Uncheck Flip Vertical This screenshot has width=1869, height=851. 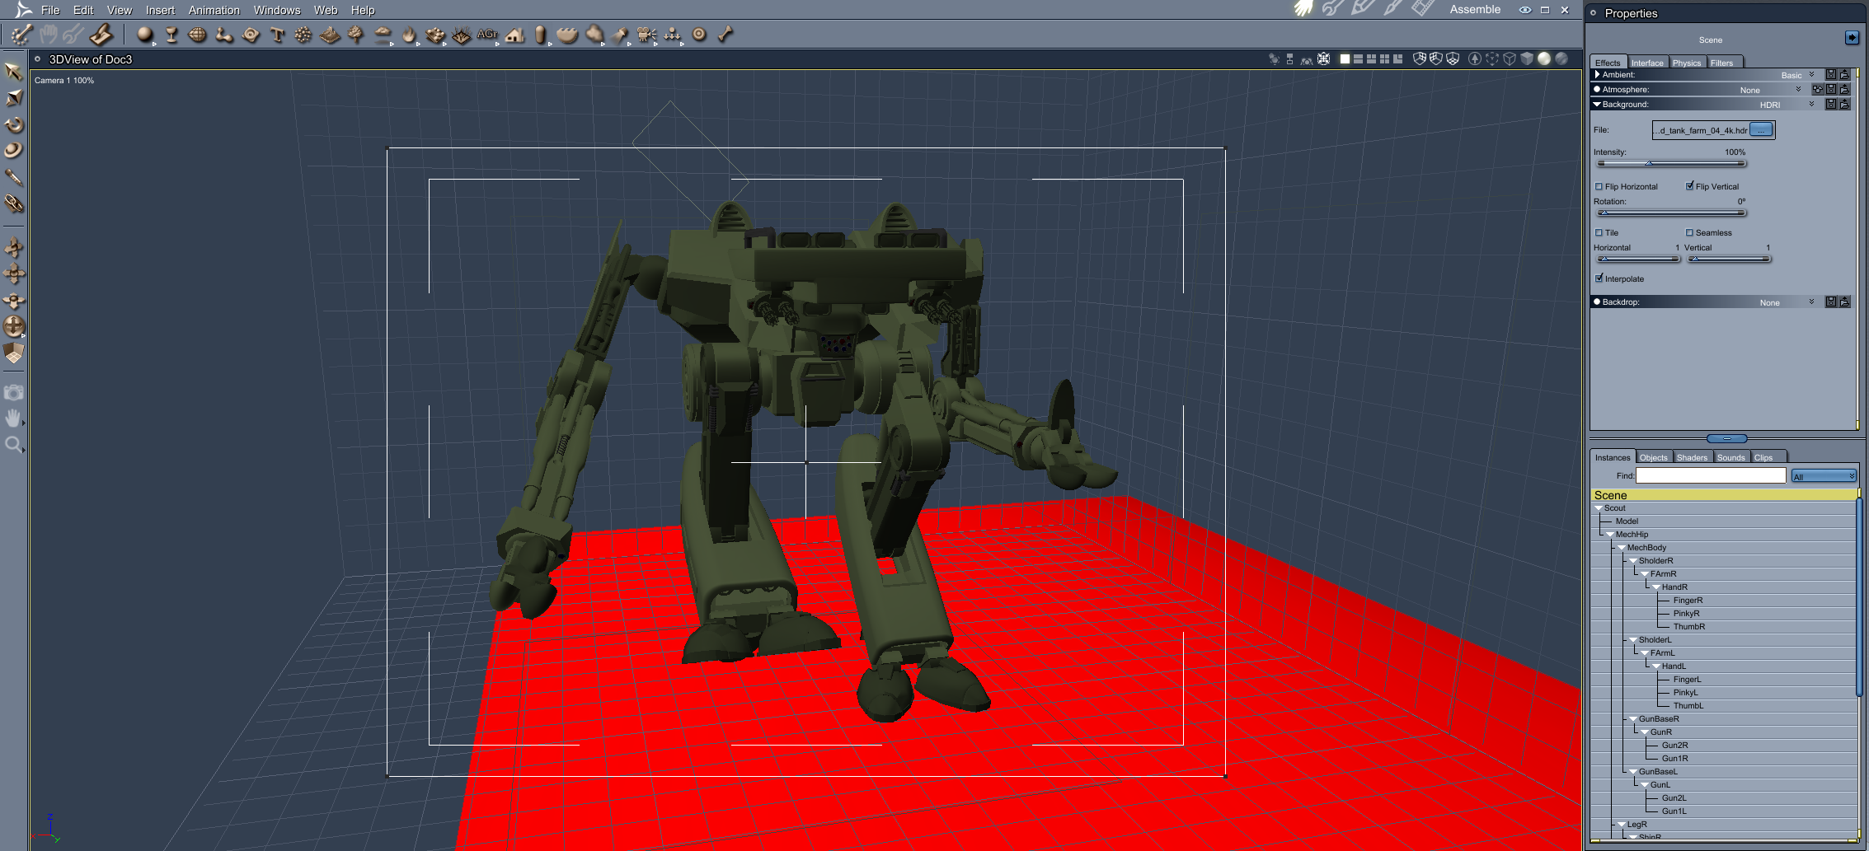click(x=1690, y=186)
